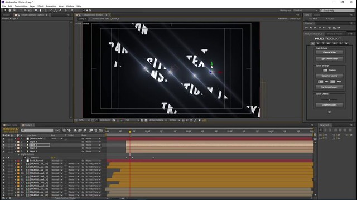Click the loop option in Preview panel
This screenshot has height=200, width=357.
[x=334, y=28]
